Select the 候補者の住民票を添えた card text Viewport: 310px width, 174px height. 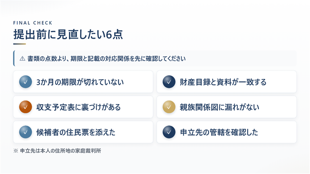pyautogui.click(x=76, y=132)
